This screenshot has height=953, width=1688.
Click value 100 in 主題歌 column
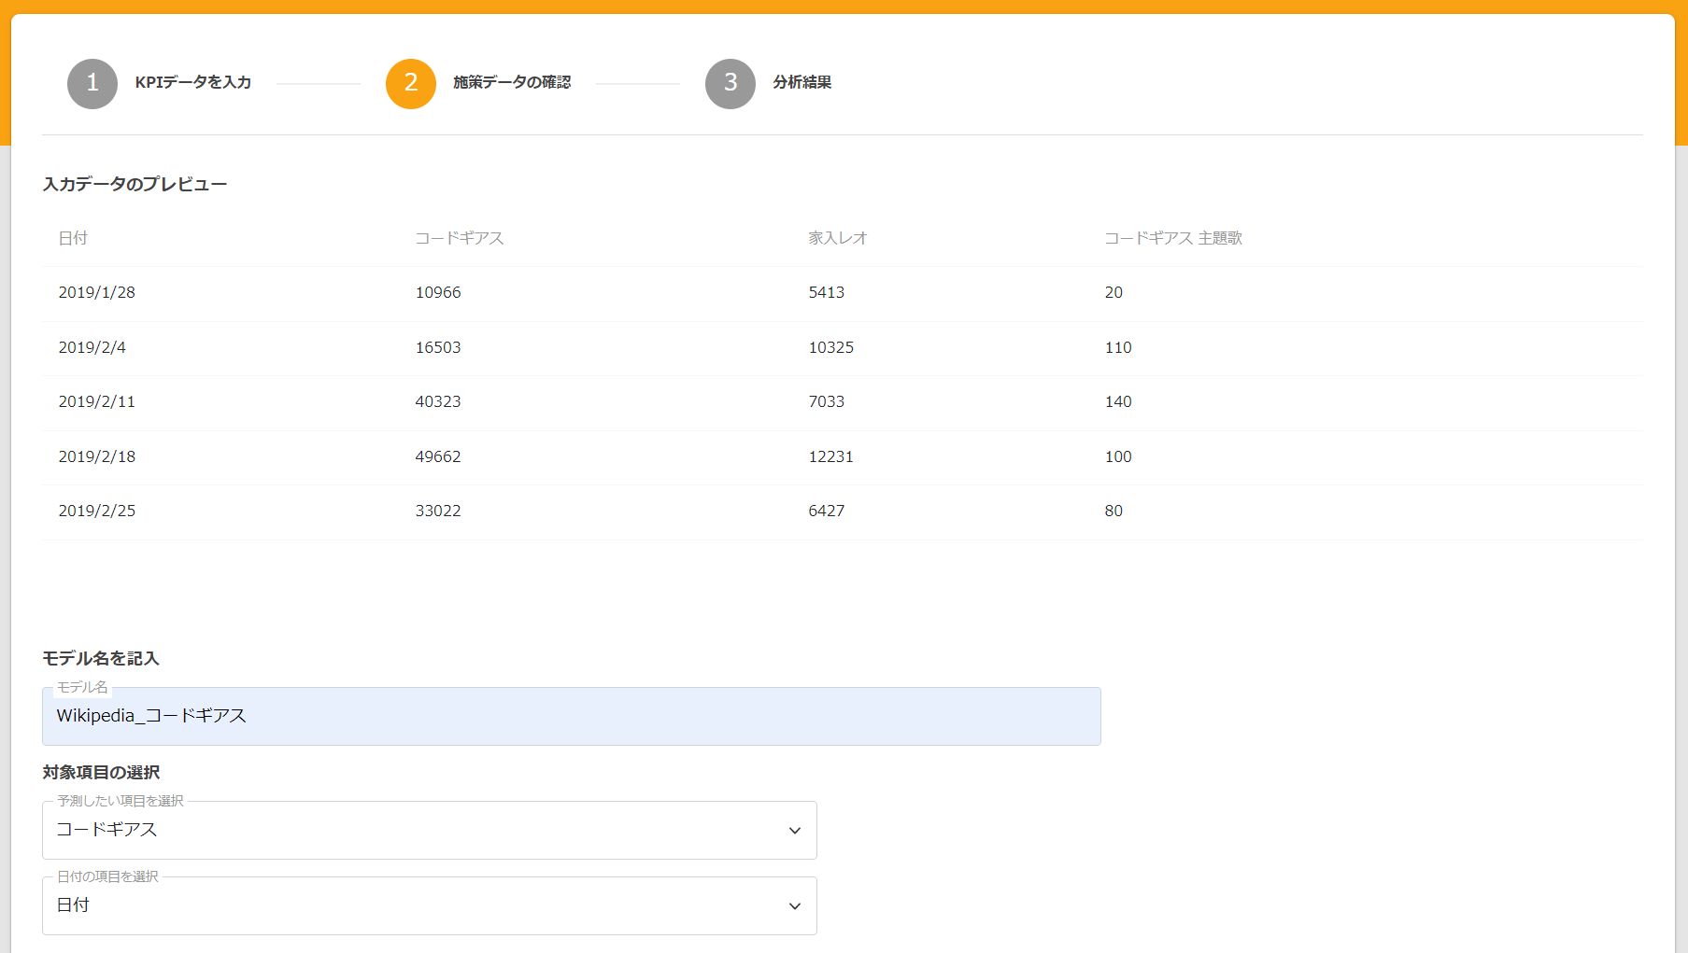tap(1118, 456)
